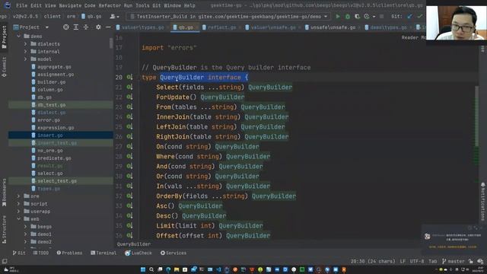The width and height of the screenshot is (487, 274).
Task: Click select opened file target icon
Action: pyautogui.click(x=66, y=27)
